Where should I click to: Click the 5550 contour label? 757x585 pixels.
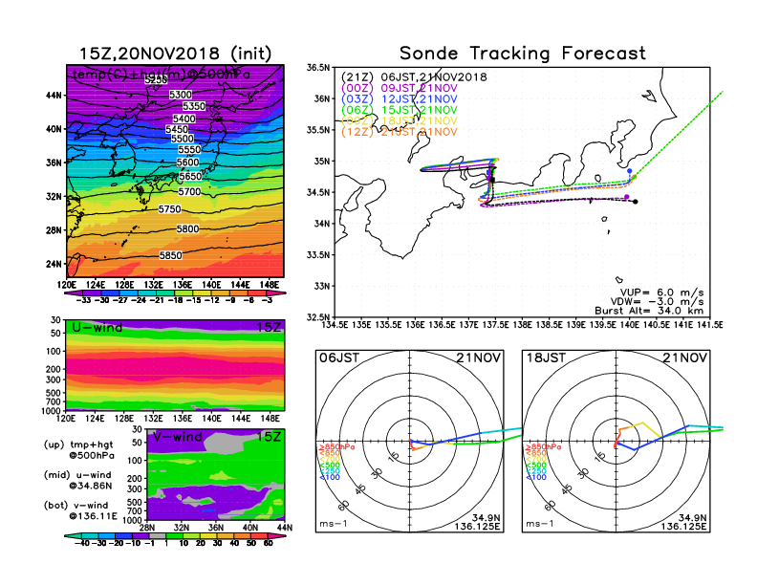coord(189,150)
